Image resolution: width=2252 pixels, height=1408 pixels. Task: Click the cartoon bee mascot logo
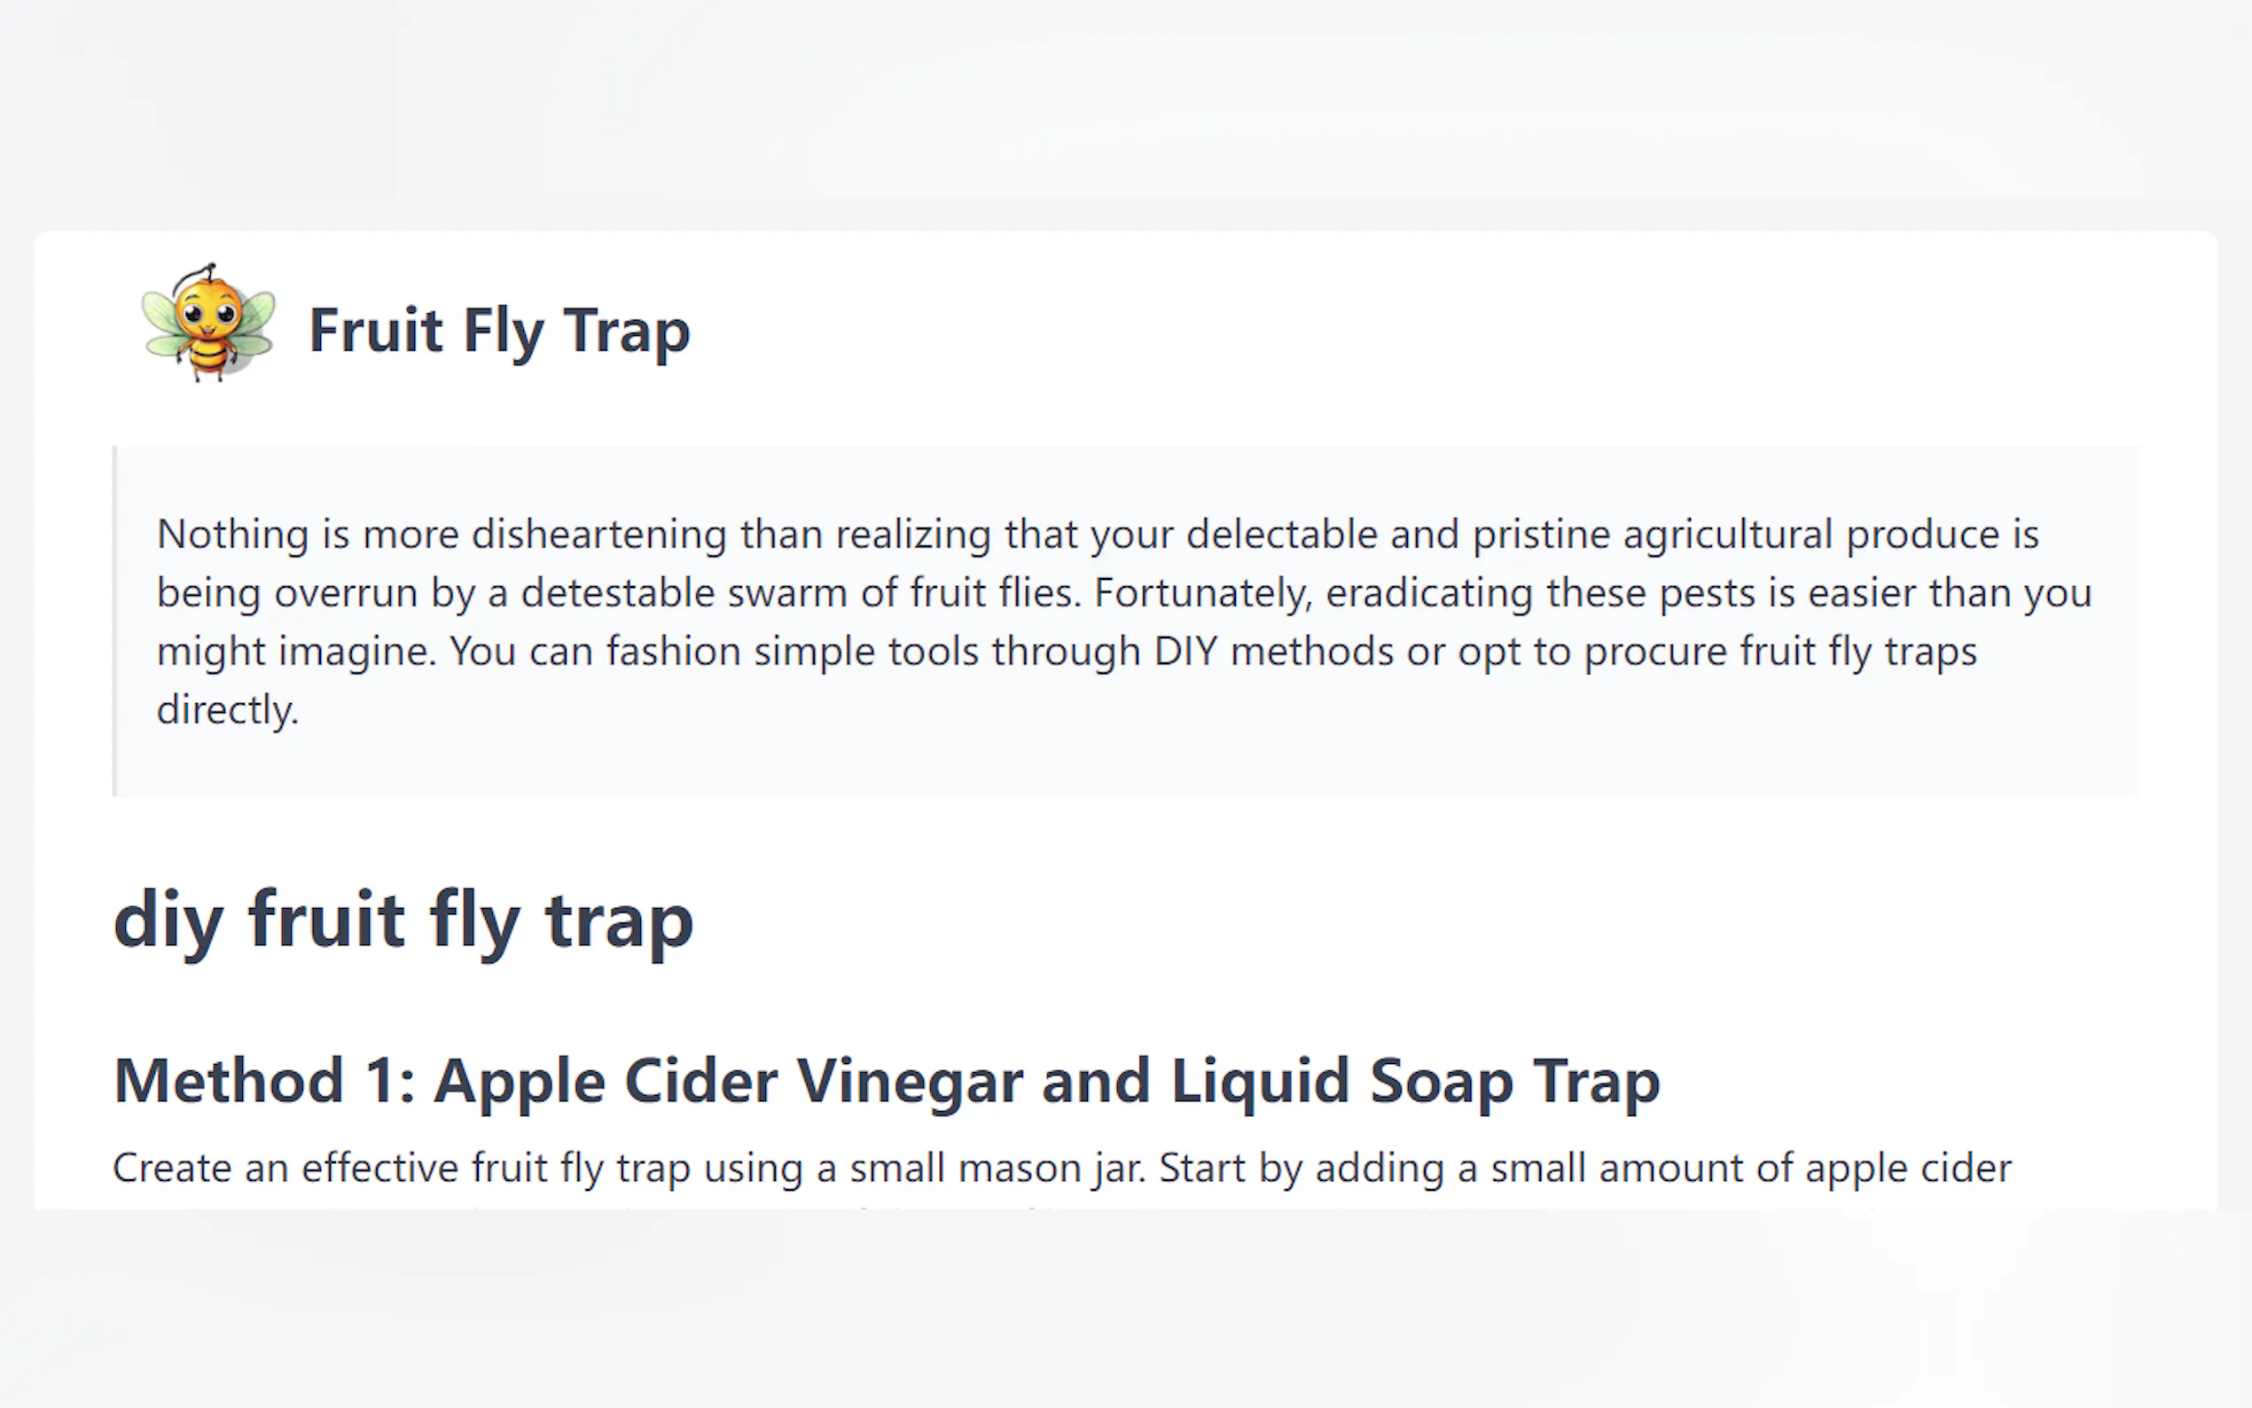point(207,322)
